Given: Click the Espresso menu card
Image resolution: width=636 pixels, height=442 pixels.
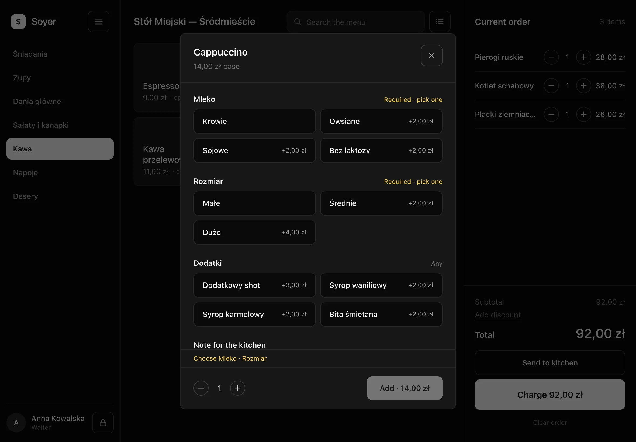Looking at the screenshot, I should tap(157, 78).
